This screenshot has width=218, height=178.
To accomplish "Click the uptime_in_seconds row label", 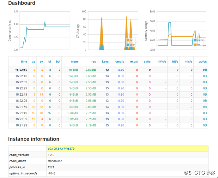I will (23, 173).
